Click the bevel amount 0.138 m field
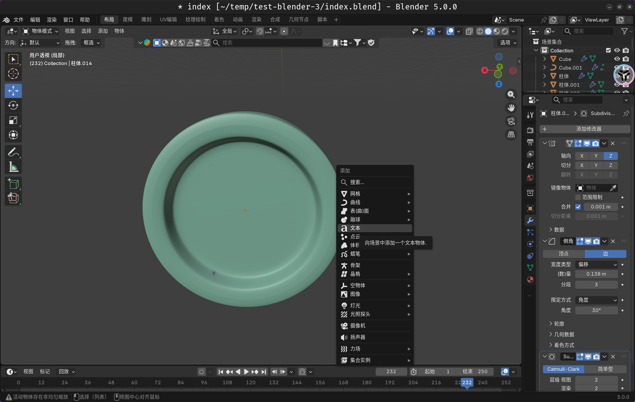 pos(596,274)
